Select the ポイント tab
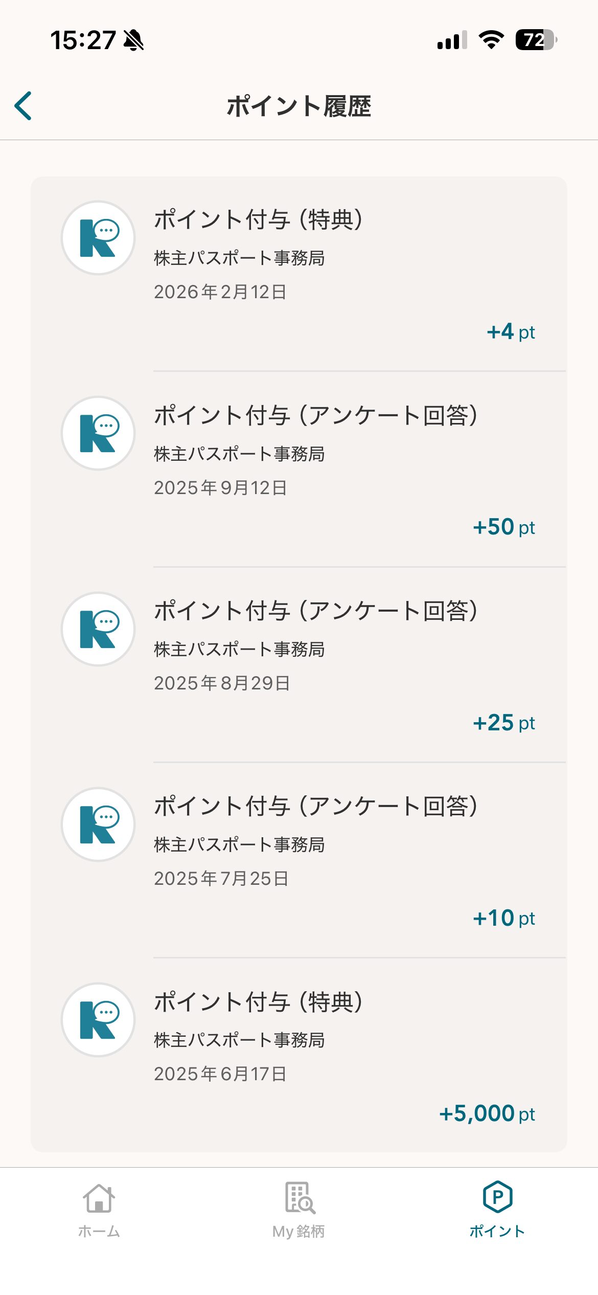Viewport: 598px width, 1295px height. (497, 1210)
